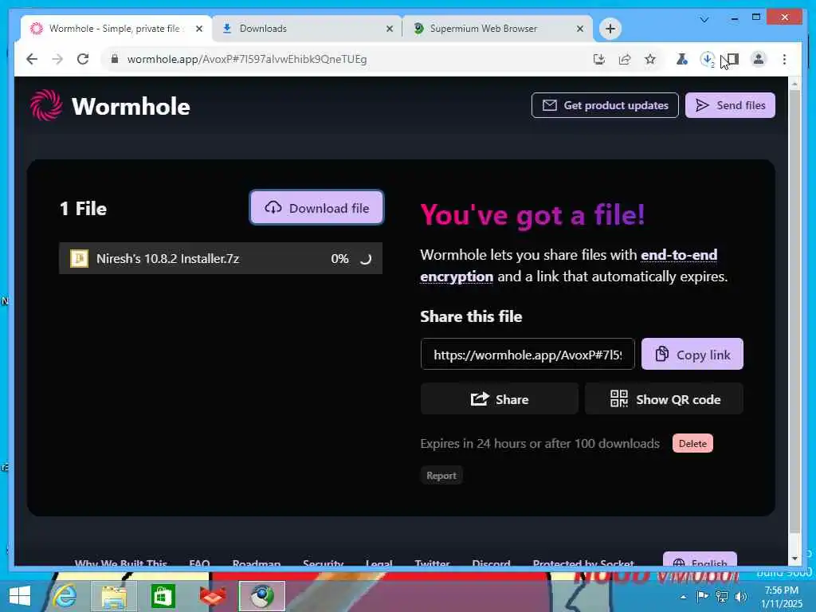Close the Wormhole tab
Viewport: 816px width, 612px height.
point(198,29)
